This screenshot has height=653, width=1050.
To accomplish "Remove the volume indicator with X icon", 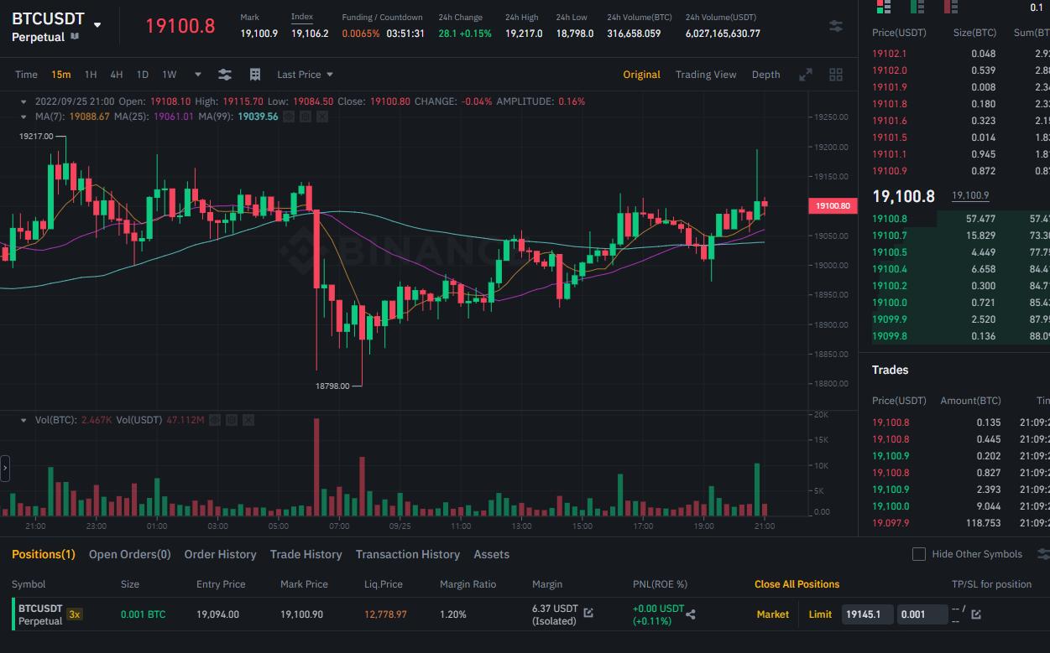I will tap(248, 419).
